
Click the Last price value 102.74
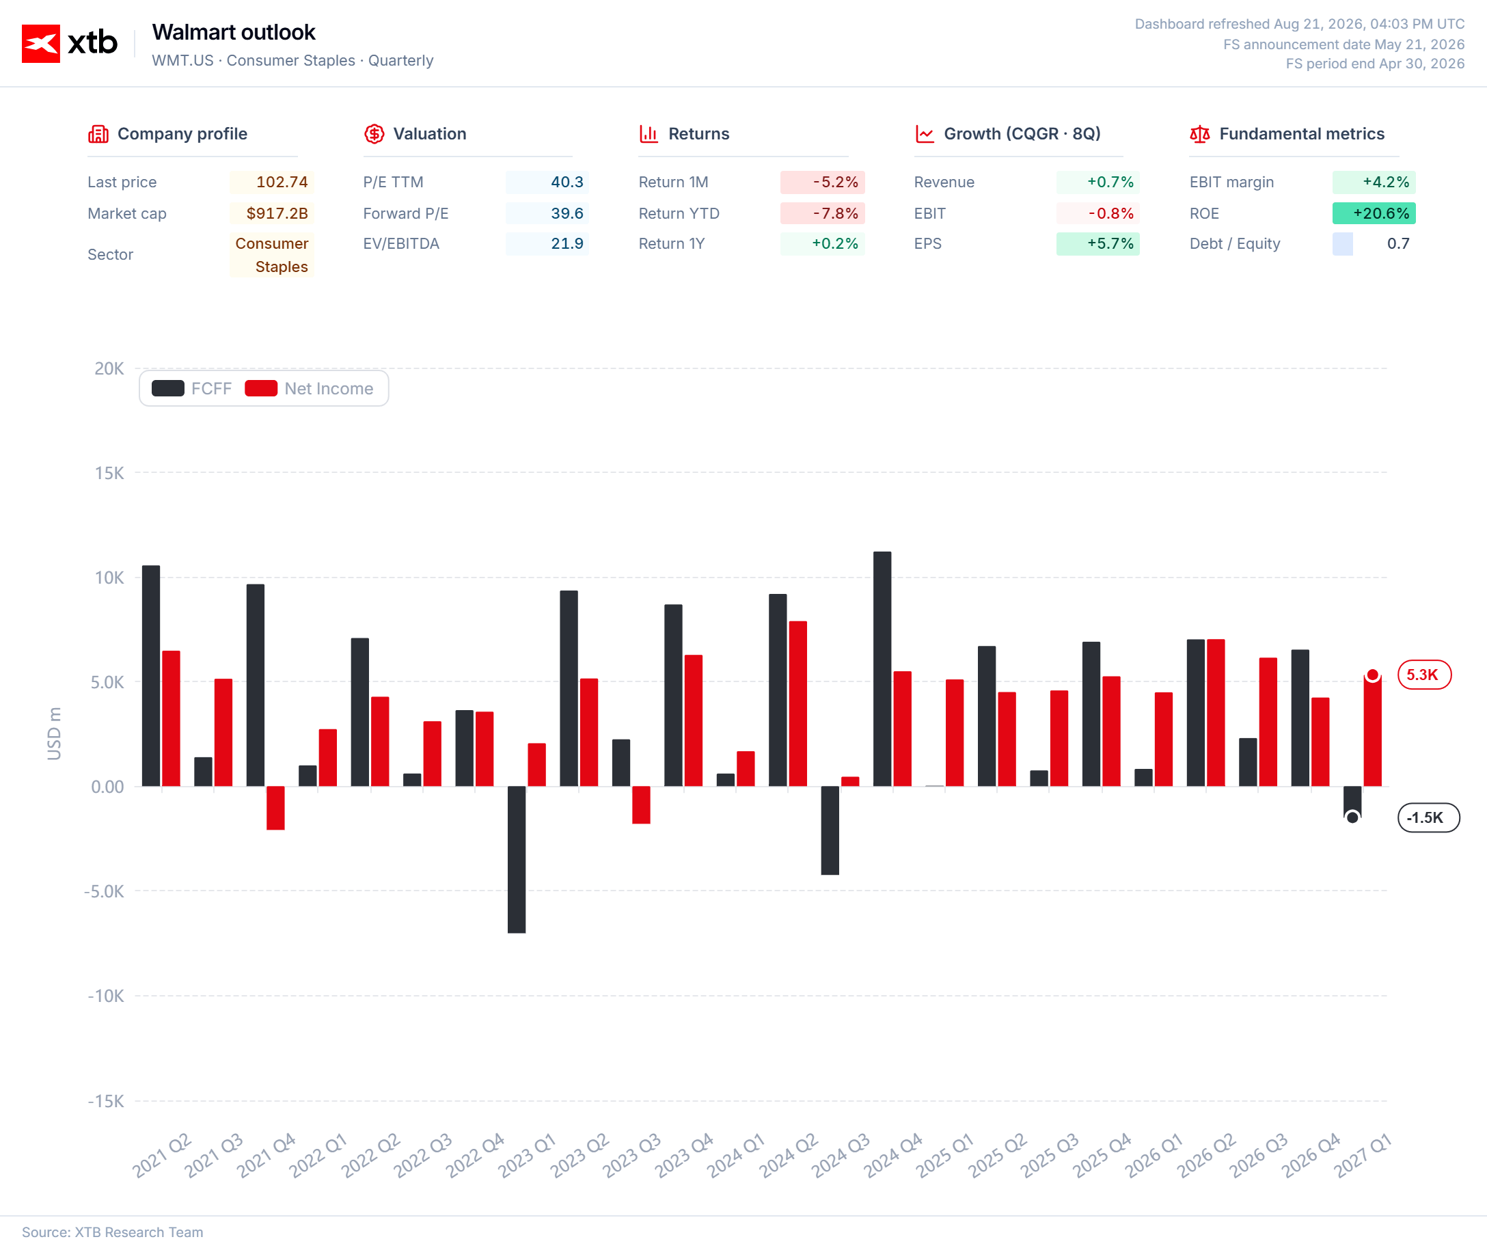click(x=271, y=182)
